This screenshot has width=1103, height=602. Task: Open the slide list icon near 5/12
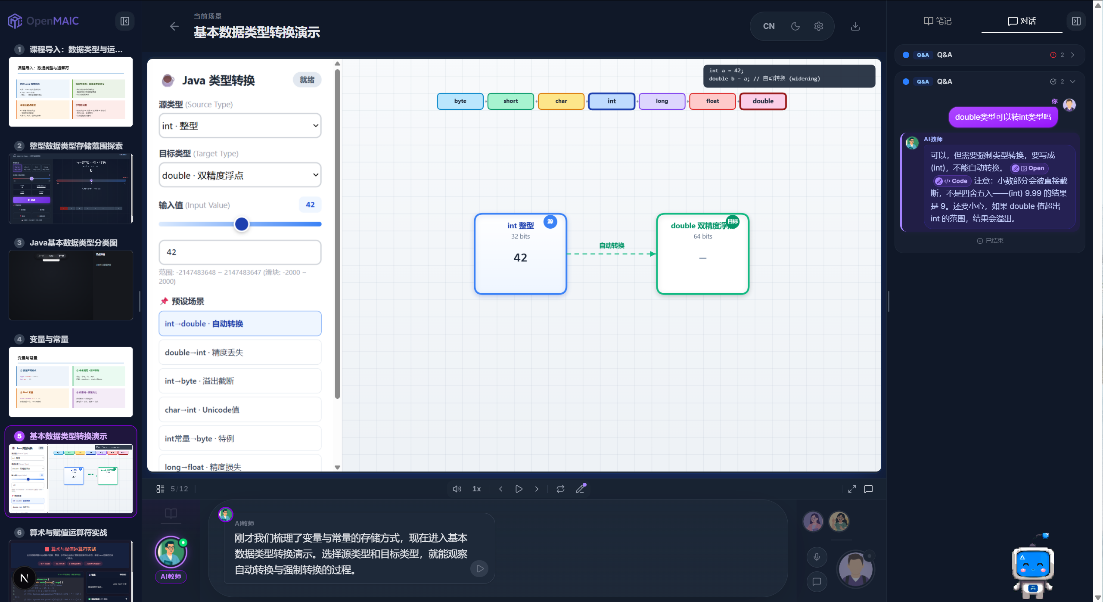click(160, 489)
